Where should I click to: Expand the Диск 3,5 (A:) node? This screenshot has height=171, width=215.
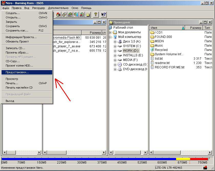tap(115, 42)
